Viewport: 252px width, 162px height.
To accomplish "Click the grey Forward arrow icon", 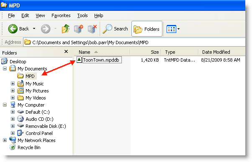I will click(46, 29).
